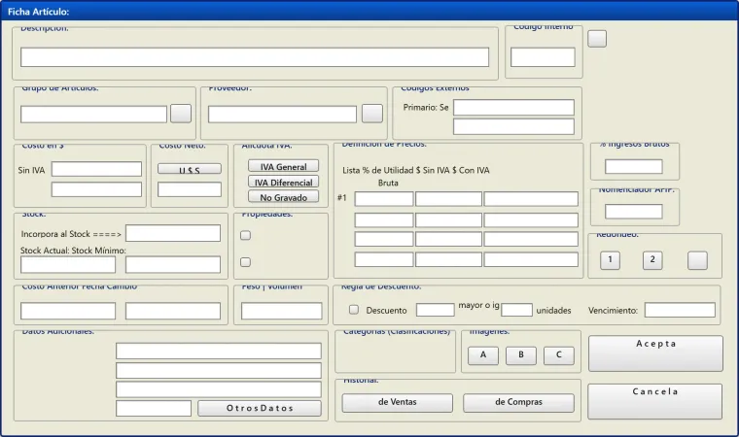Viewport: 739px width, 437px height.
Task: Click image button C
Action: point(559,355)
